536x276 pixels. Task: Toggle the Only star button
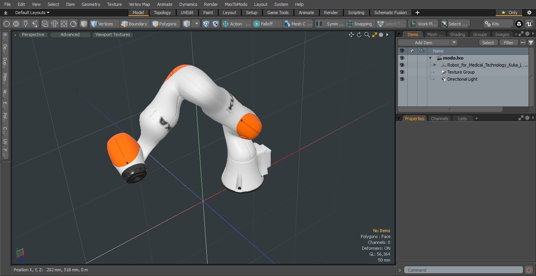(509, 13)
